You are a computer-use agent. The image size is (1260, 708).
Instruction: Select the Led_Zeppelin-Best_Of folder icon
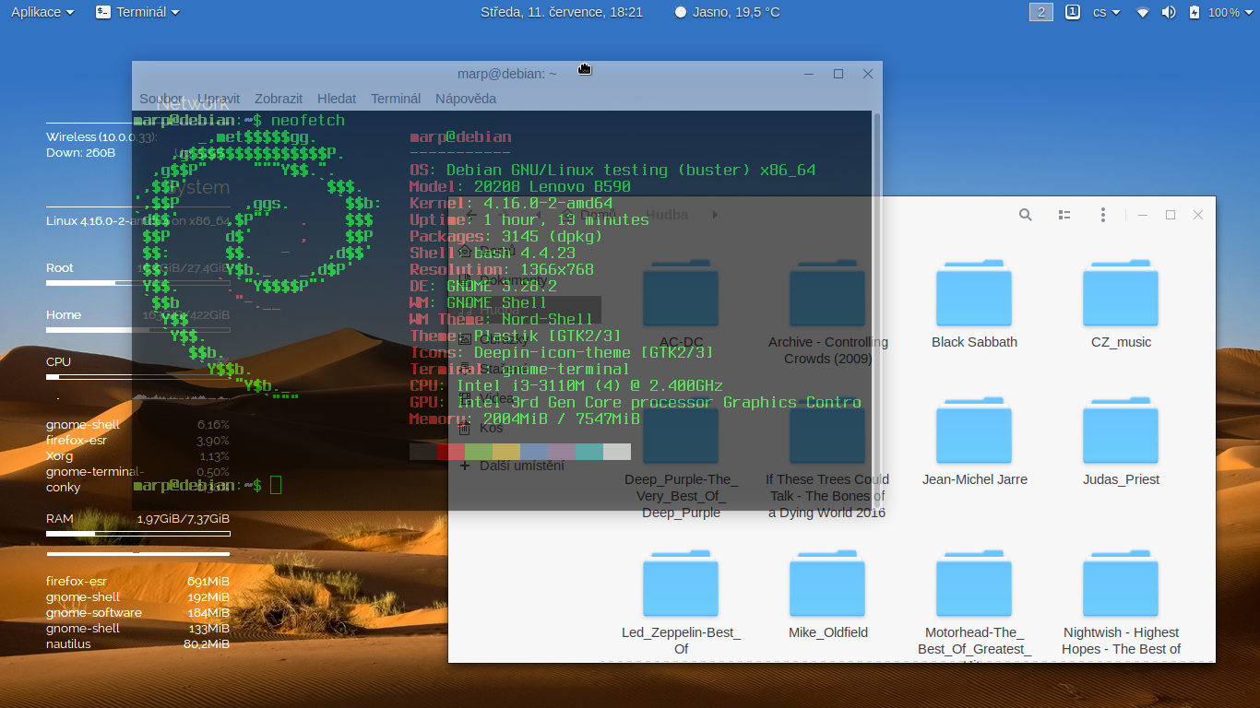[x=681, y=584]
